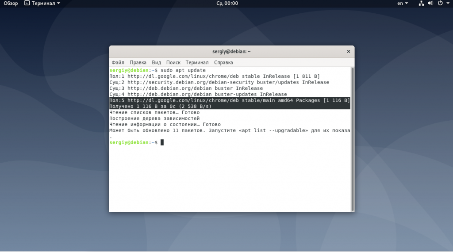This screenshot has width=453, height=252.
Task: Click the terminal icon beside Терминал app menu
Action: pos(27,4)
